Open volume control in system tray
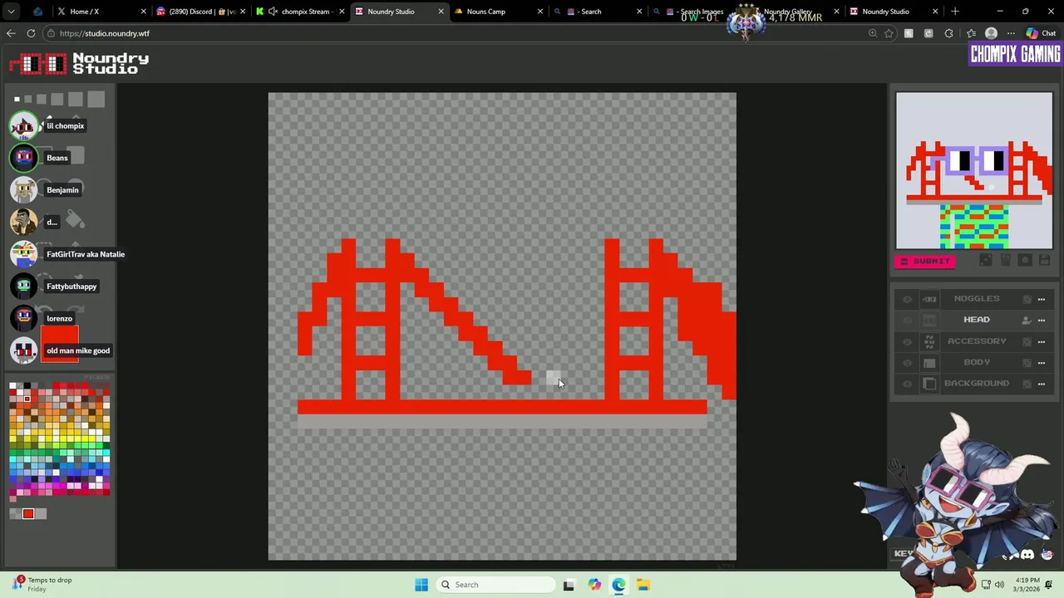 click(999, 585)
